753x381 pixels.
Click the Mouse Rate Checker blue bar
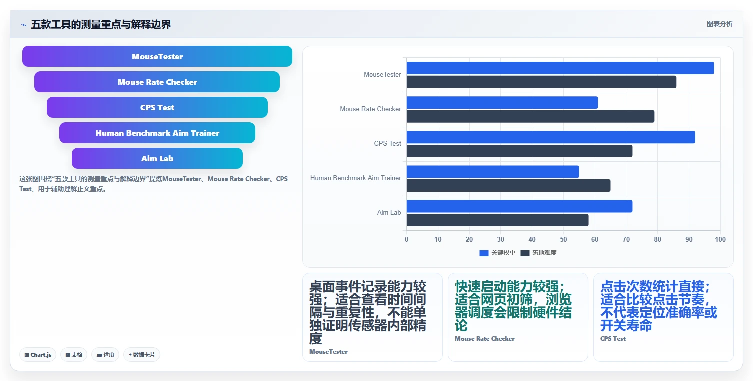pos(502,102)
